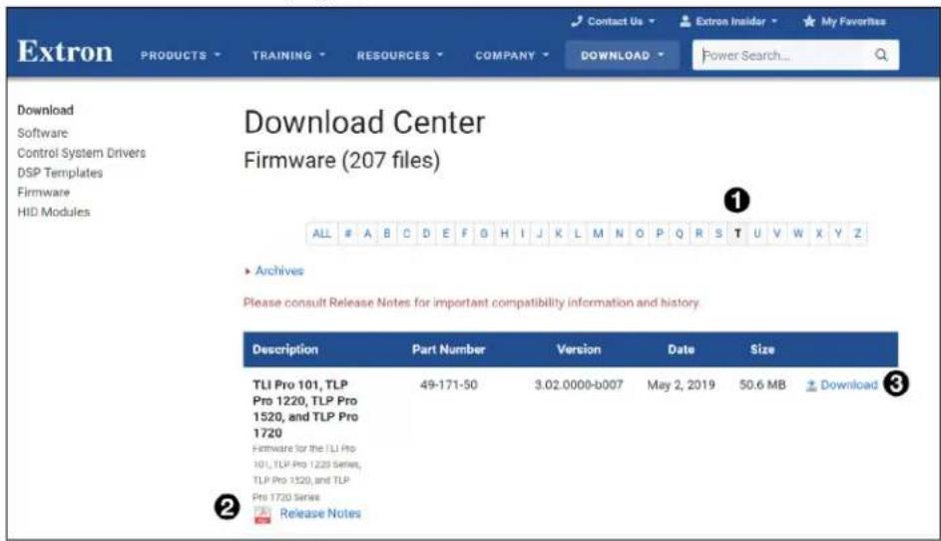Filter firmware list by letter G
The height and width of the screenshot is (541, 941).
pos(484,234)
